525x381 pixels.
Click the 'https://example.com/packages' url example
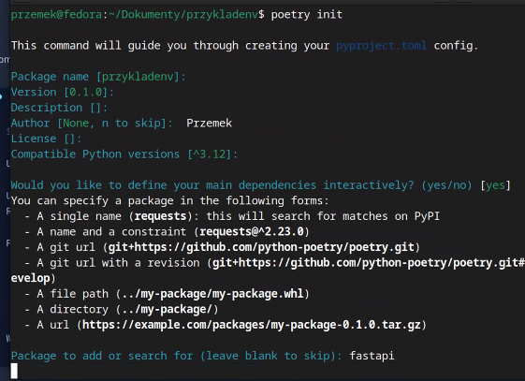click(252, 325)
